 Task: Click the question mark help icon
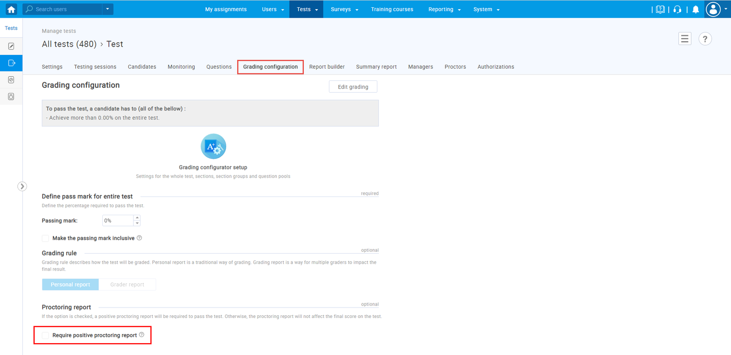point(705,39)
